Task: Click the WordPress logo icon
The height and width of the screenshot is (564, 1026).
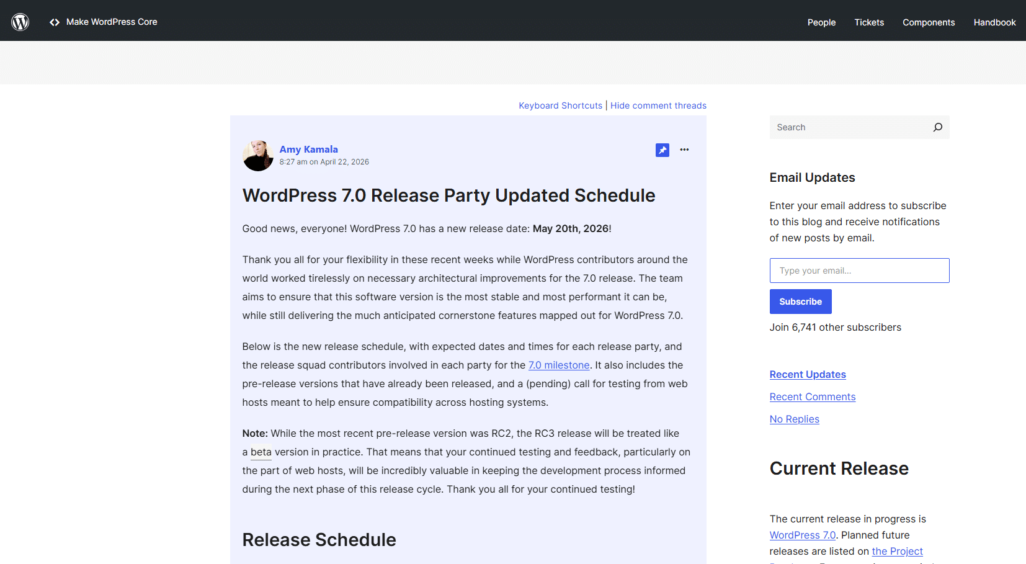Action: (x=20, y=22)
